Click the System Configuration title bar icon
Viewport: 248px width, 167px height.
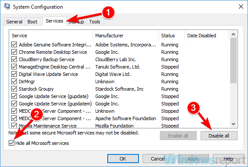click(7, 7)
